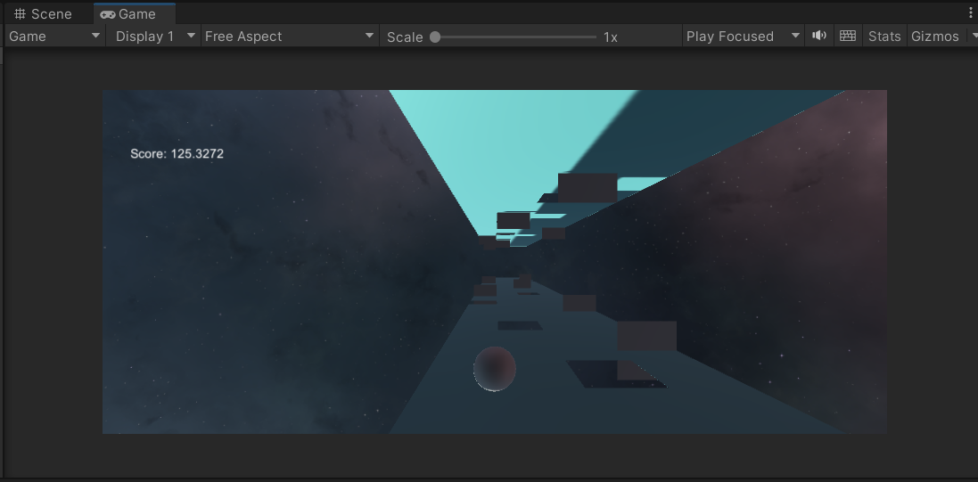
Task: Switch to the Scene tab
Action: (x=43, y=13)
